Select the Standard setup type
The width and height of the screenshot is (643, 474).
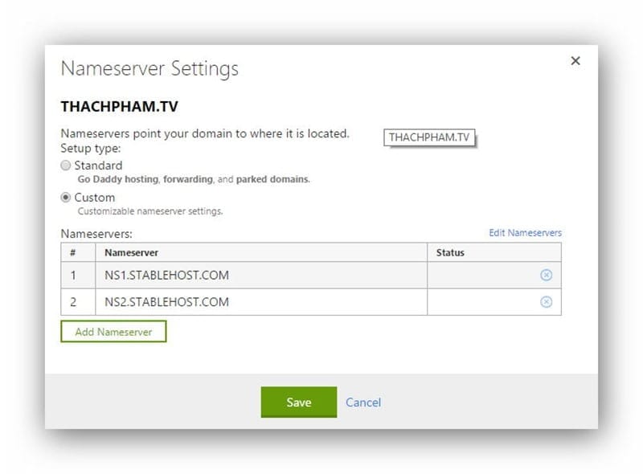coord(66,165)
